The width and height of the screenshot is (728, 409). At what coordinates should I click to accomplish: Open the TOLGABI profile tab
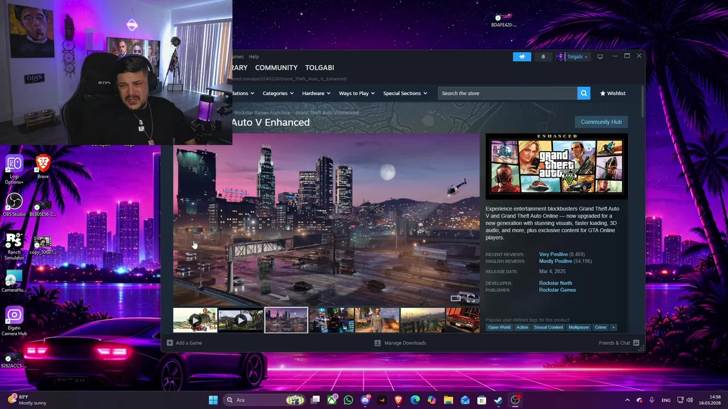click(320, 68)
